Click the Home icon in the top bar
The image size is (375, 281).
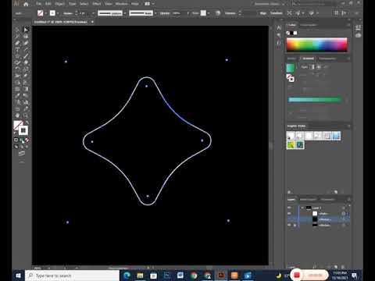click(x=26, y=4)
